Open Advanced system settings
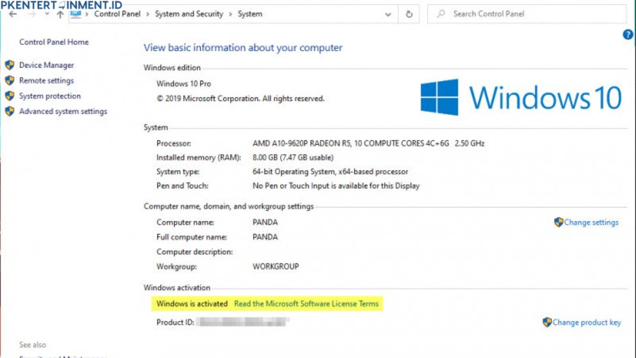636x358 pixels. click(63, 111)
